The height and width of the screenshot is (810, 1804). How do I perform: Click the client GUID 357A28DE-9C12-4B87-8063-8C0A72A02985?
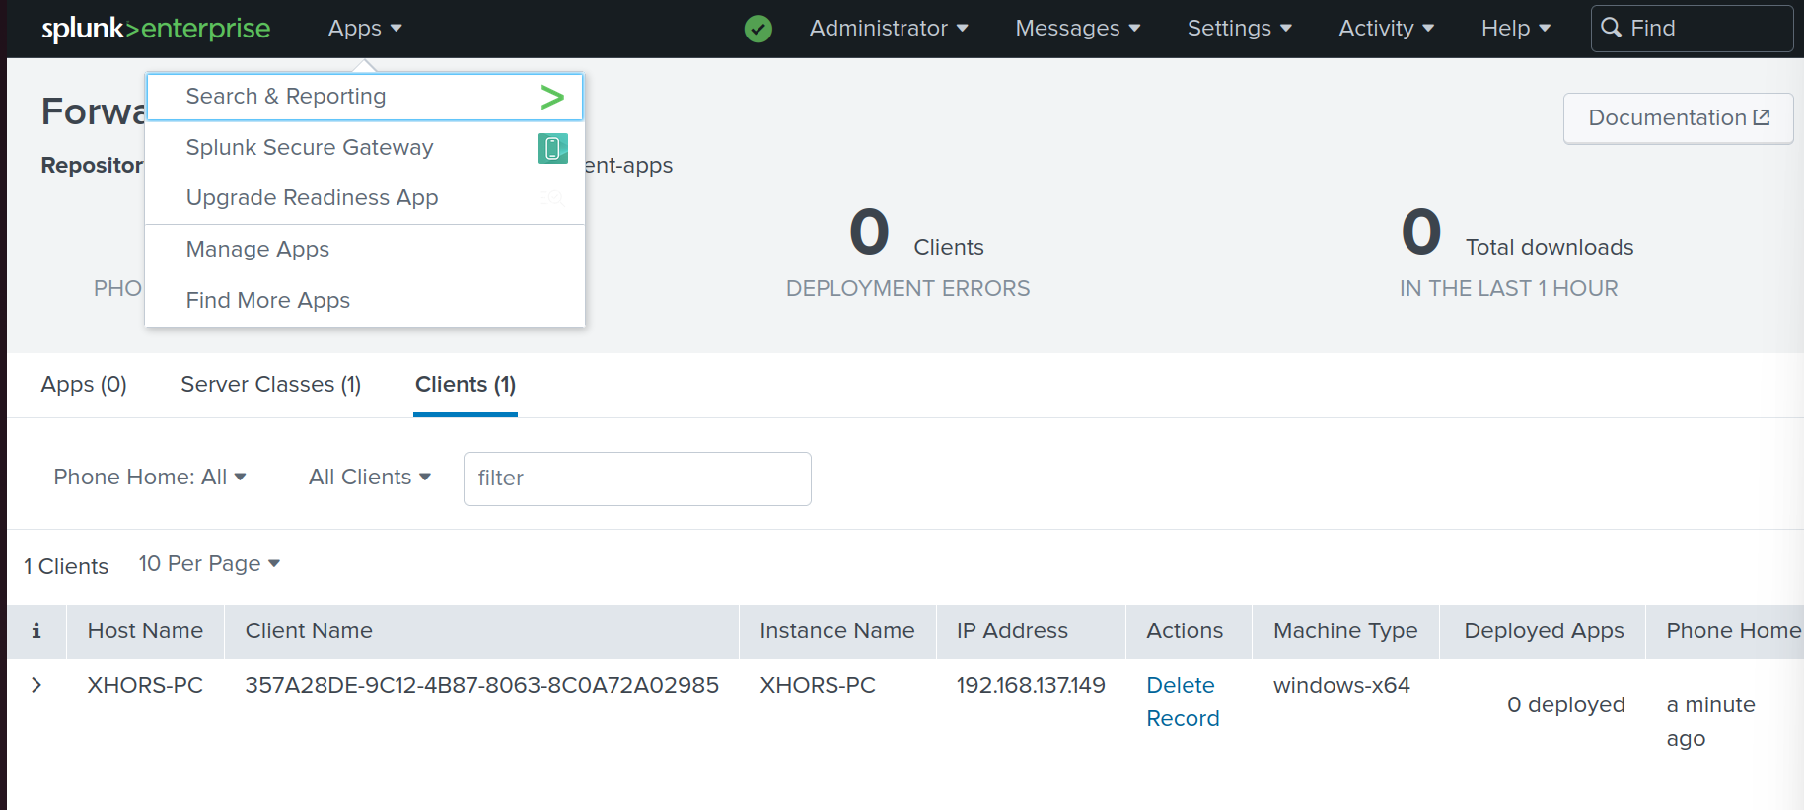[481, 685]
